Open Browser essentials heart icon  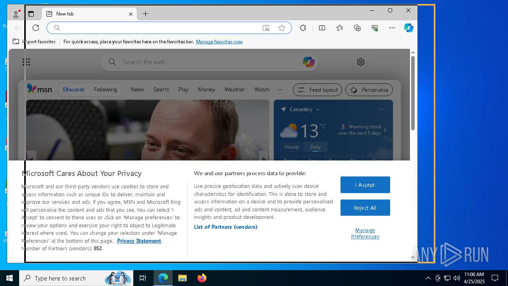pos(375,28)
